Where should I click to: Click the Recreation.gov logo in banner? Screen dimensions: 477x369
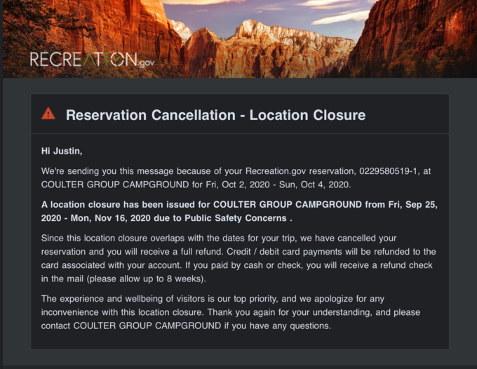[92, 60]
